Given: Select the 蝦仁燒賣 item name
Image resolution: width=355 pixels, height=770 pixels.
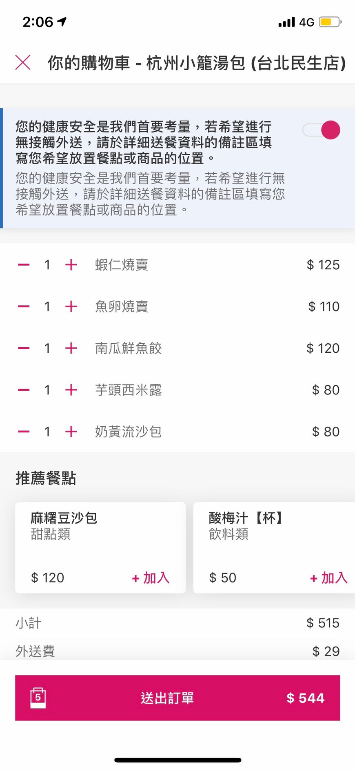Looking at the screenshot, I should (x=122, y=265).
